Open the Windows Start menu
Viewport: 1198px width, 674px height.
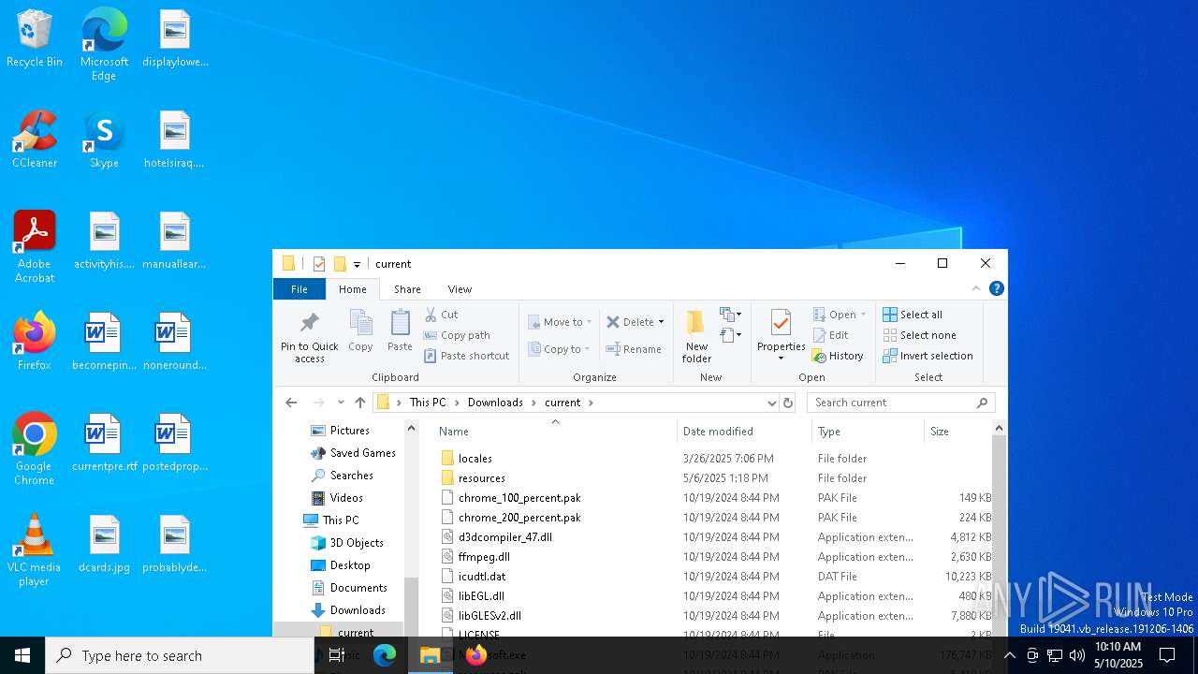[x=22, y=655]
